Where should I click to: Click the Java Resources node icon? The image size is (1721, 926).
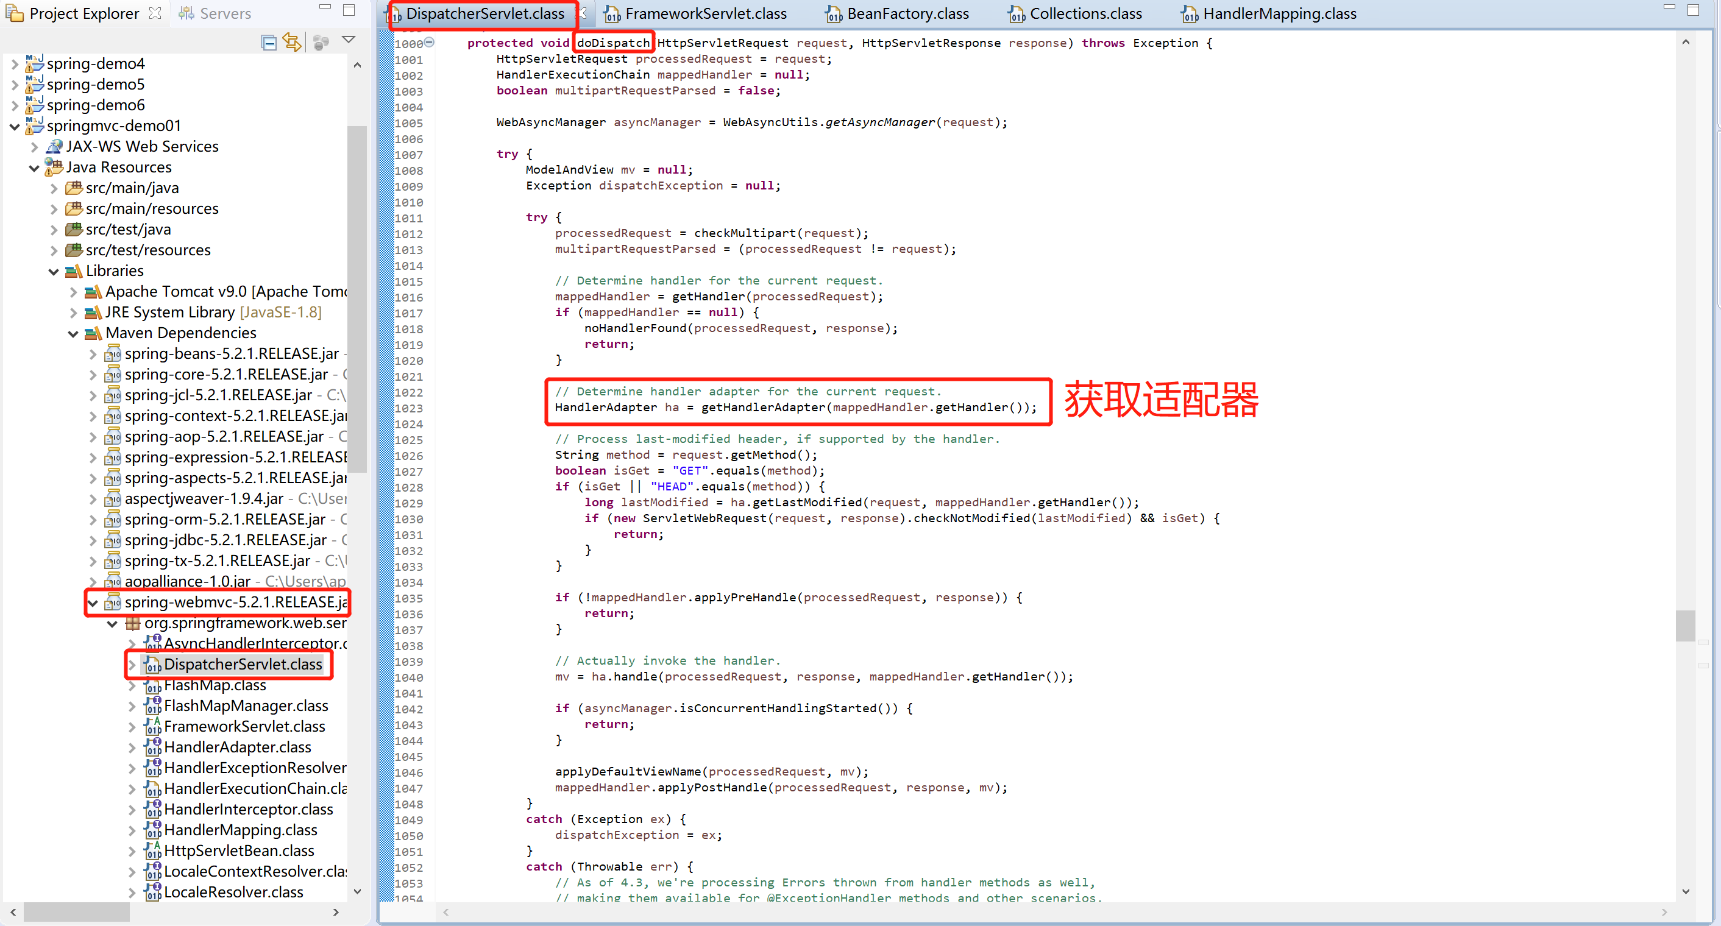coord(54,166)
